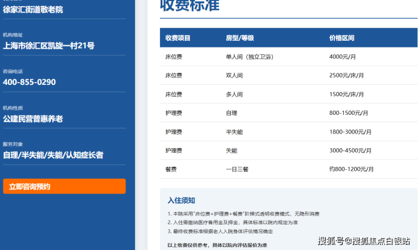The height and width of the screenshot is (250, 420).
Task: Select the 失能 care level cell
Action: (x=232, y=150)
